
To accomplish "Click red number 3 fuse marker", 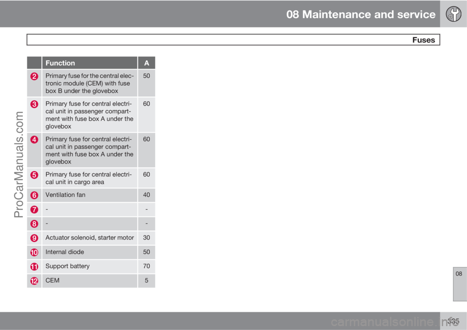I will [34, 104].
